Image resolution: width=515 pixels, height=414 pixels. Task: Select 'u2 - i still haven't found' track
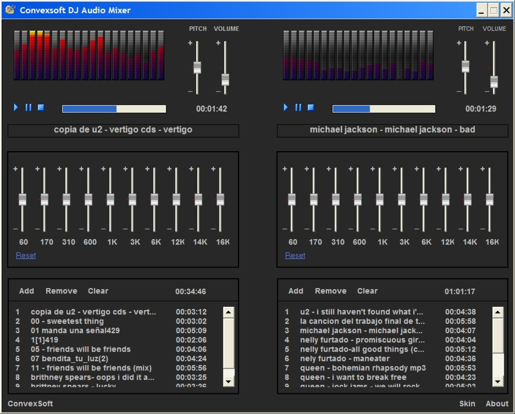pos(380,312)
